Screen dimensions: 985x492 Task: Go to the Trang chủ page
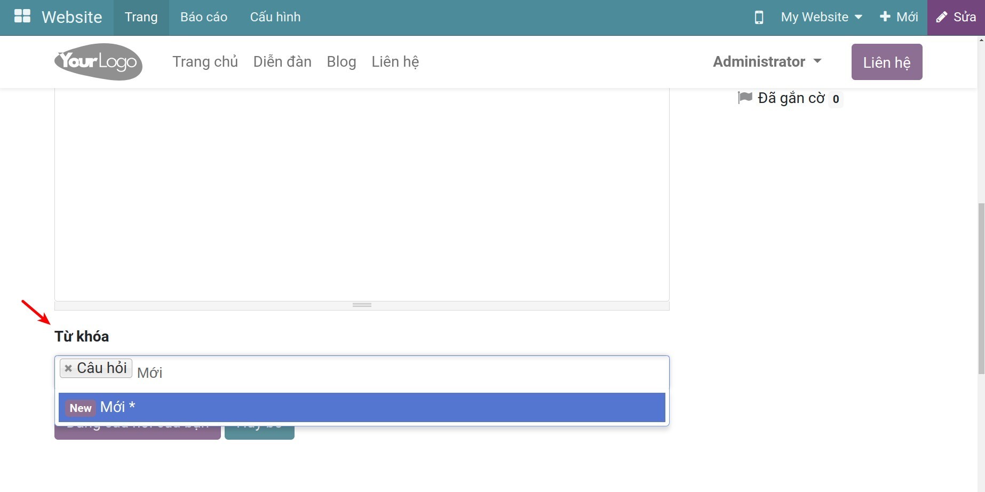point(205,62)
